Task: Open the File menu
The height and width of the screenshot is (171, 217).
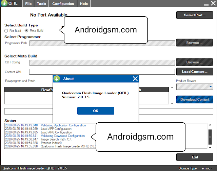Action: click(x=28, y=4)
